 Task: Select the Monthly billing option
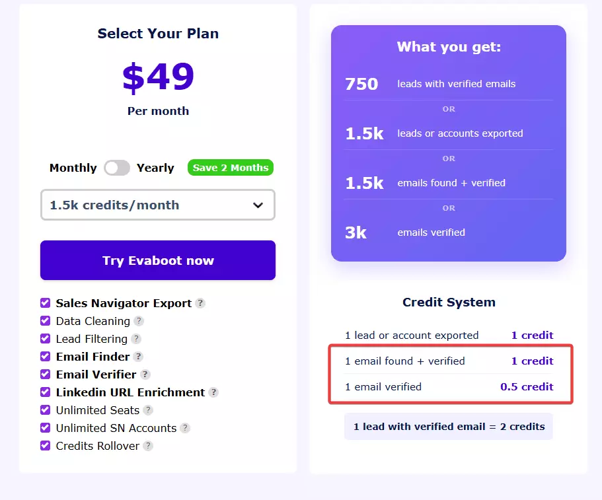tap(73, 168)
